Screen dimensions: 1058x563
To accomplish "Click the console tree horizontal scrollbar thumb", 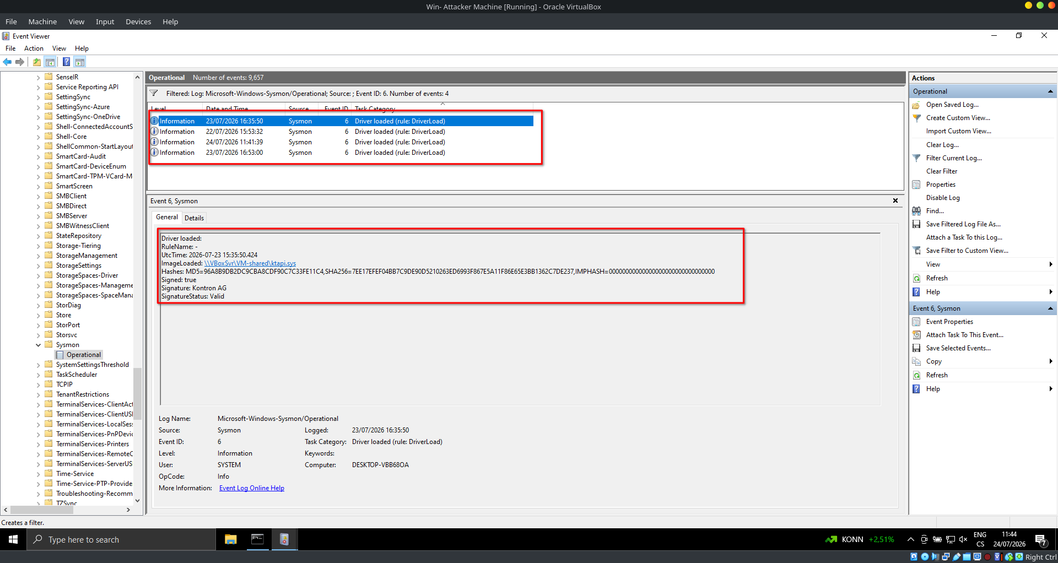I will (x=42, y=510).
